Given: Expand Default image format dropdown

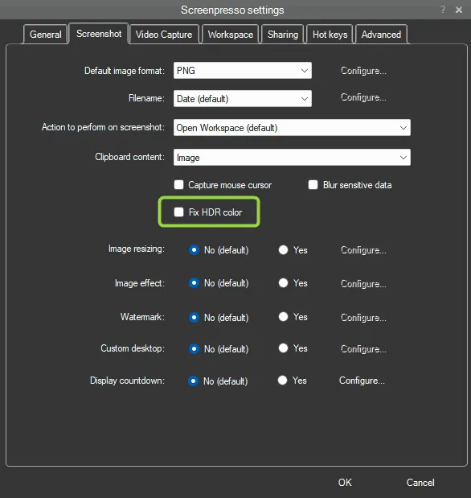Looking at the screenshot, I should click(243, 71).
